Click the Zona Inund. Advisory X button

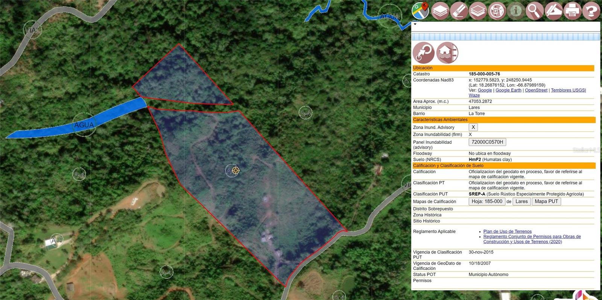pos(473,127)
